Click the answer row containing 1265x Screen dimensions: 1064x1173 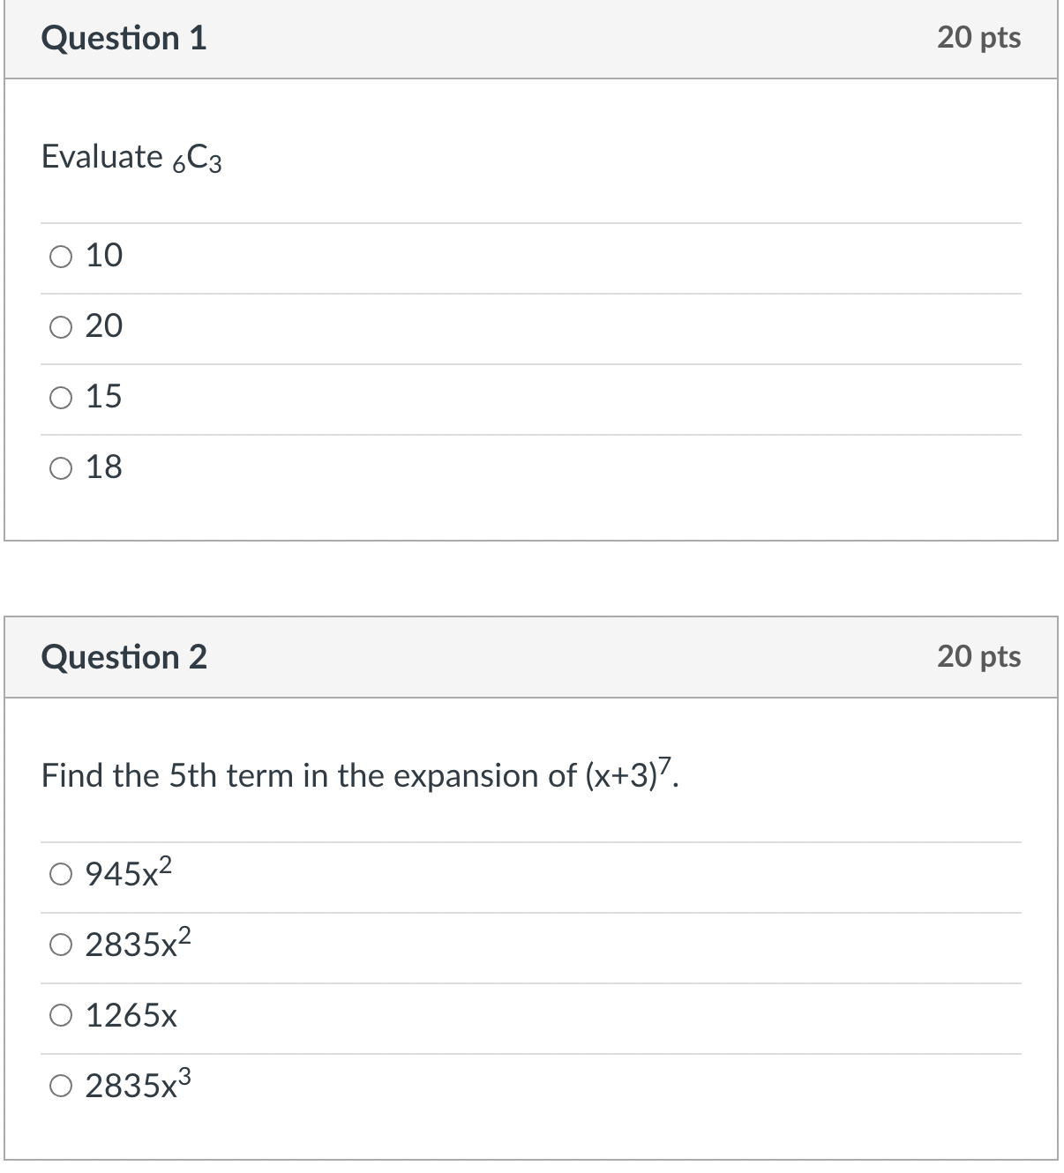pyautogui.click(x=353, y=1016)
